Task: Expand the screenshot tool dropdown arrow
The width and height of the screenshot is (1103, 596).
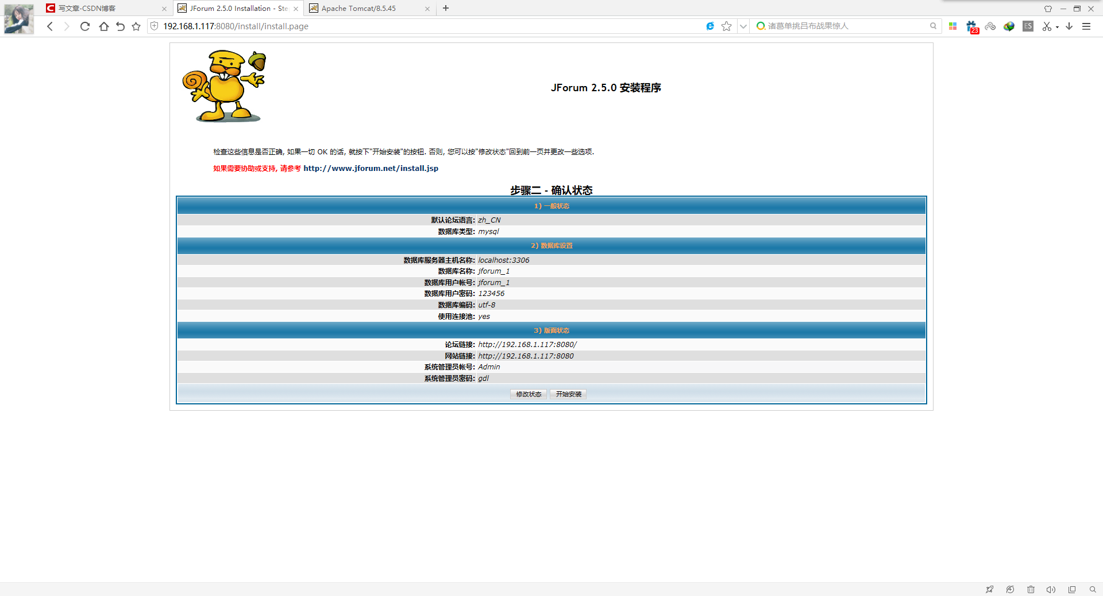Action: (x=1057, y=27)
